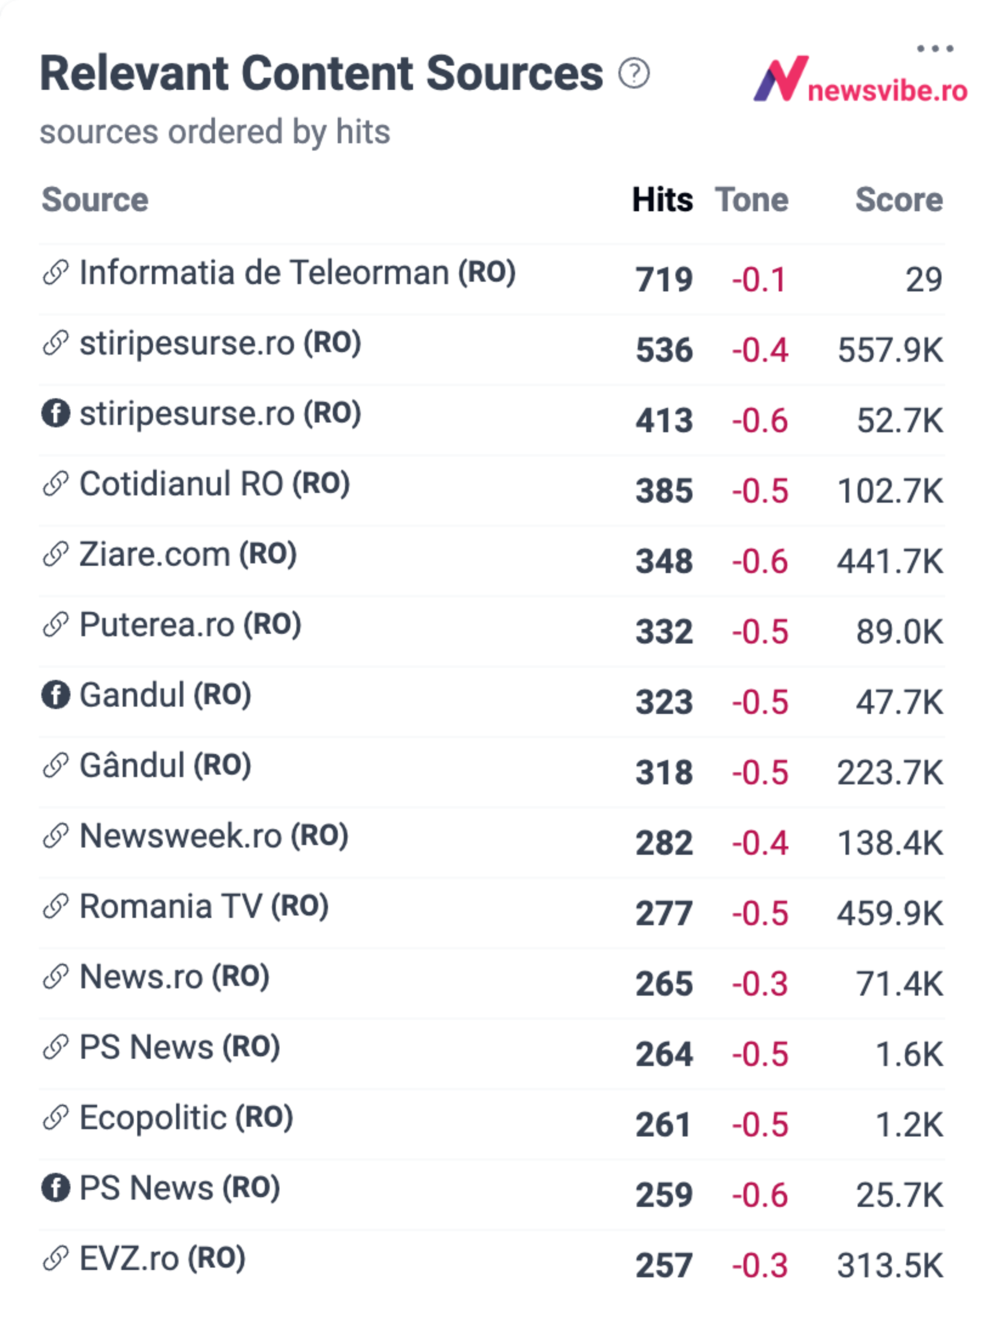Click the link icon beside Cotidianul RO

(x=56, y=483)
